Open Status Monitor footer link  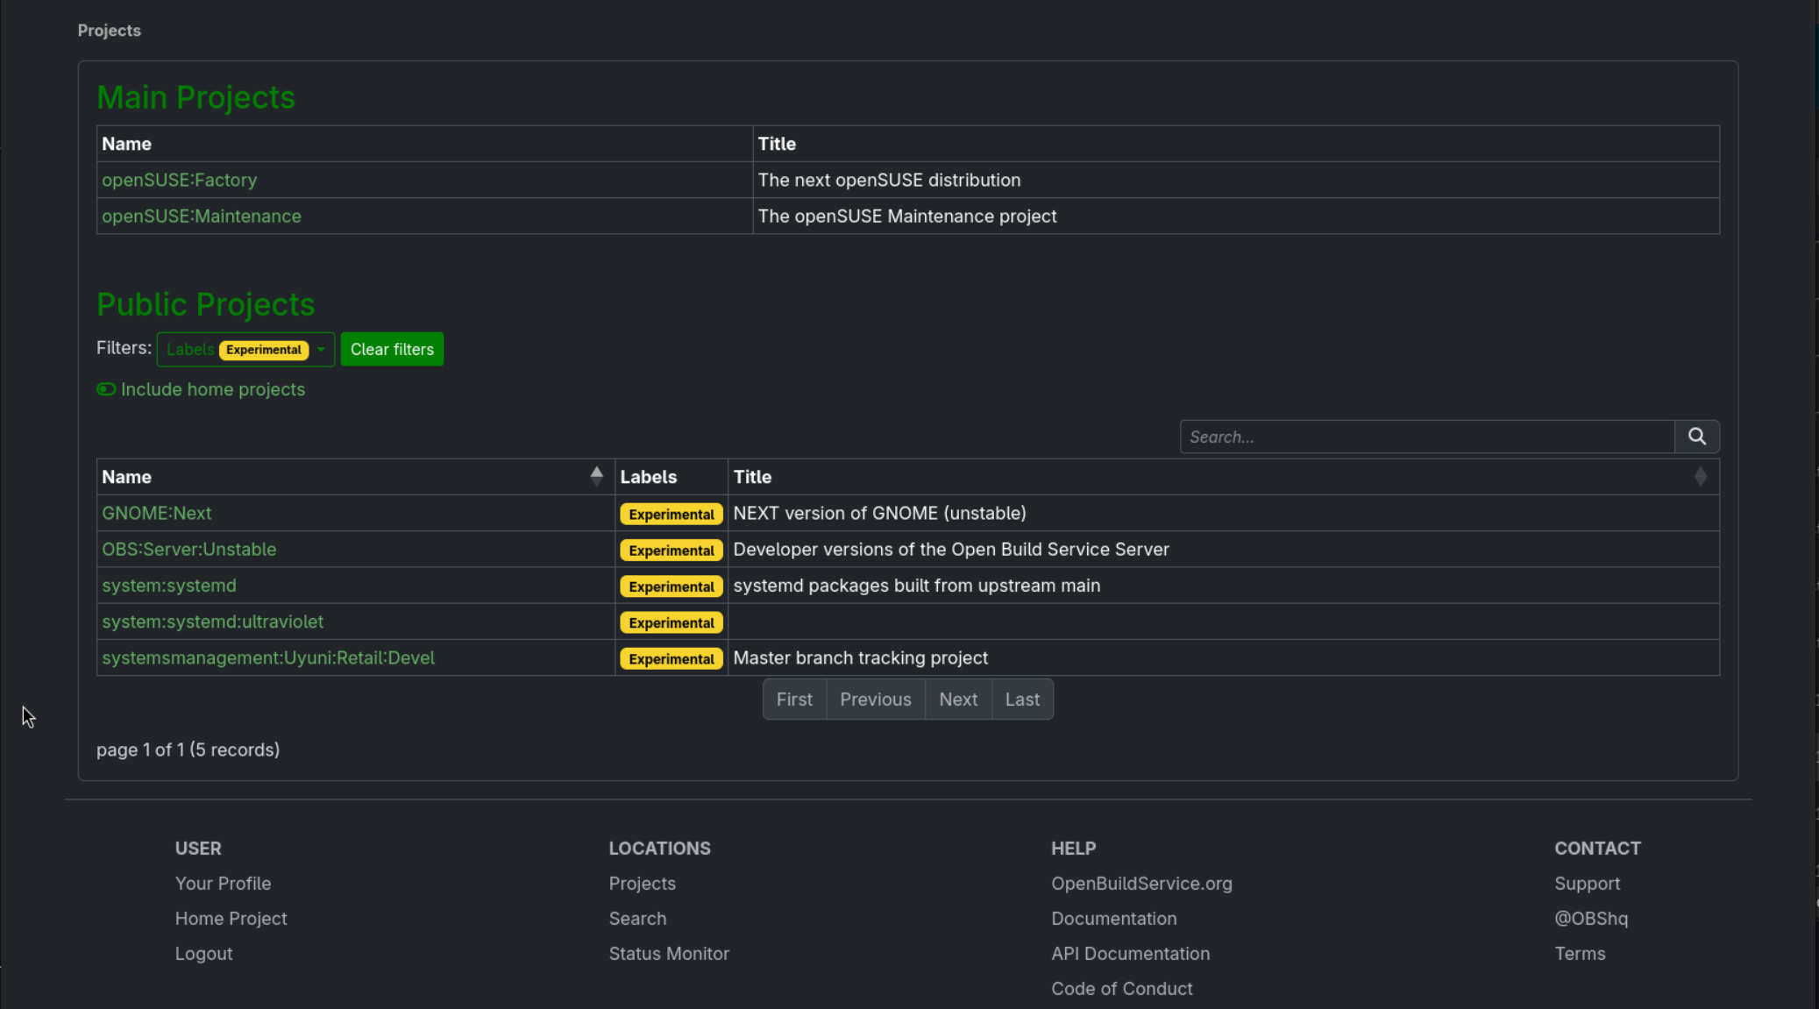[x=669, y=954]
